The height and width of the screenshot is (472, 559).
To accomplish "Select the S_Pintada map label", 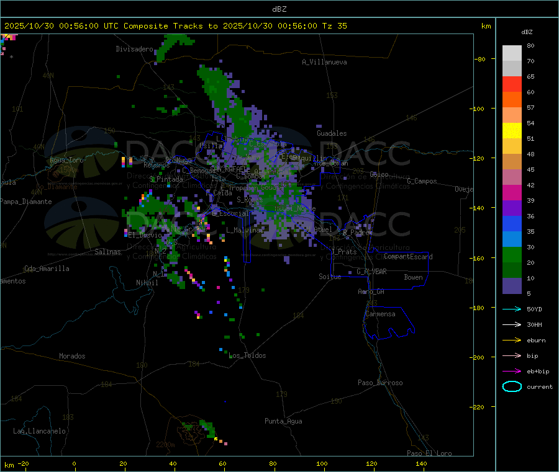I will [x=166, y=179].
